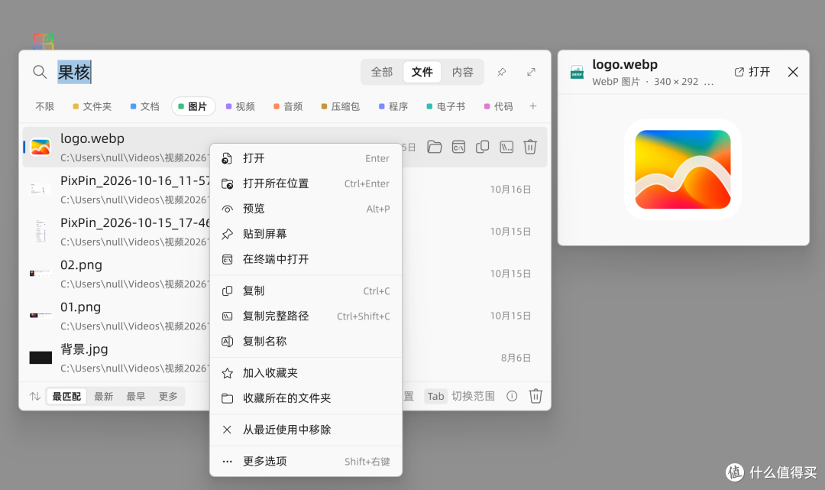Select 加入收藏夹 from the context menu
825x490 pixels.
[x=306, y=373]
